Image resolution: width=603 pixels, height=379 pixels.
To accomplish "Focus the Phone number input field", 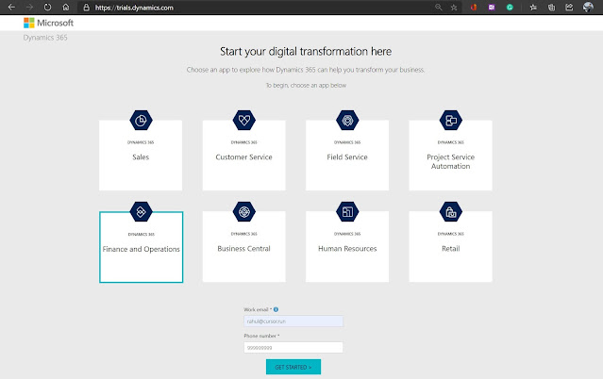I will click(x=293, y=348).
